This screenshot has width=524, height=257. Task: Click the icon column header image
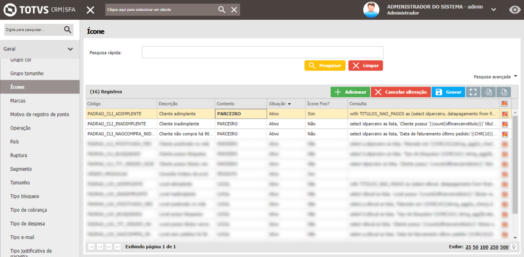click(x=505, y=103)
